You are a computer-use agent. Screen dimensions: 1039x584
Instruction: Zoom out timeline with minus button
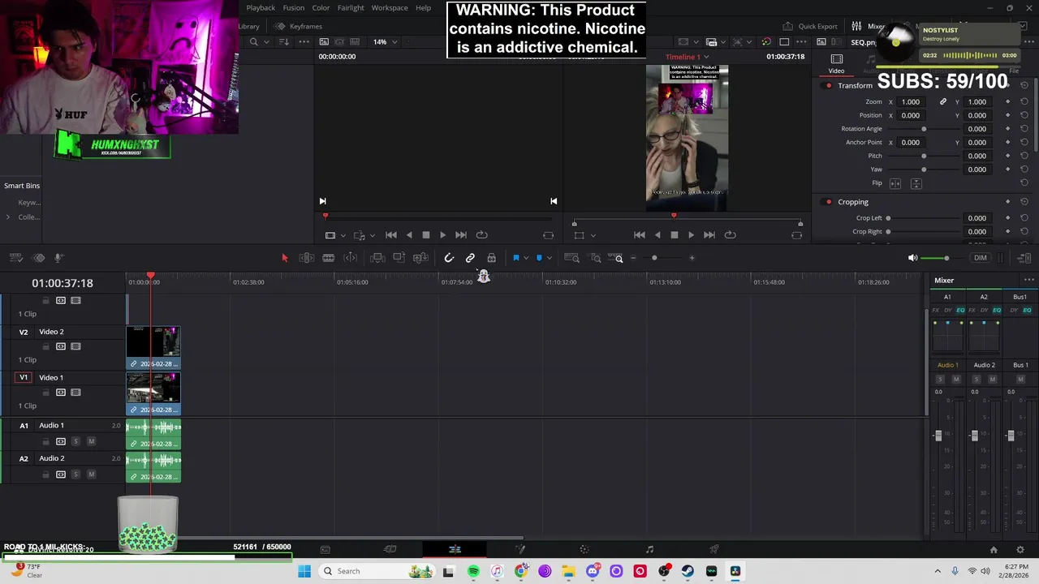tap(633, 258)
